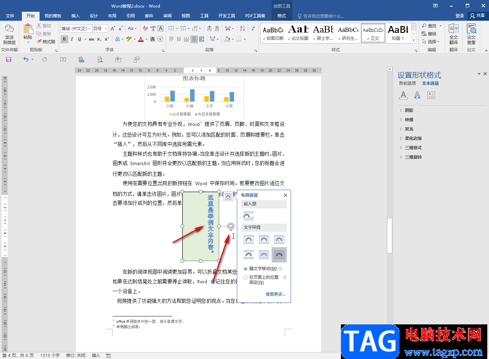Screen dimensions: 489x359
Task: Click the character border icon
Action: tap(161, 28)
